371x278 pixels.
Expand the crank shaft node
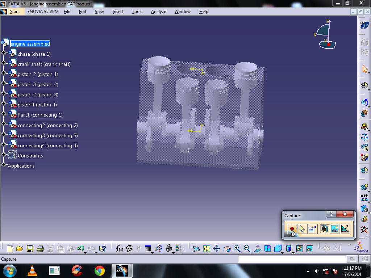click(3, 63)
